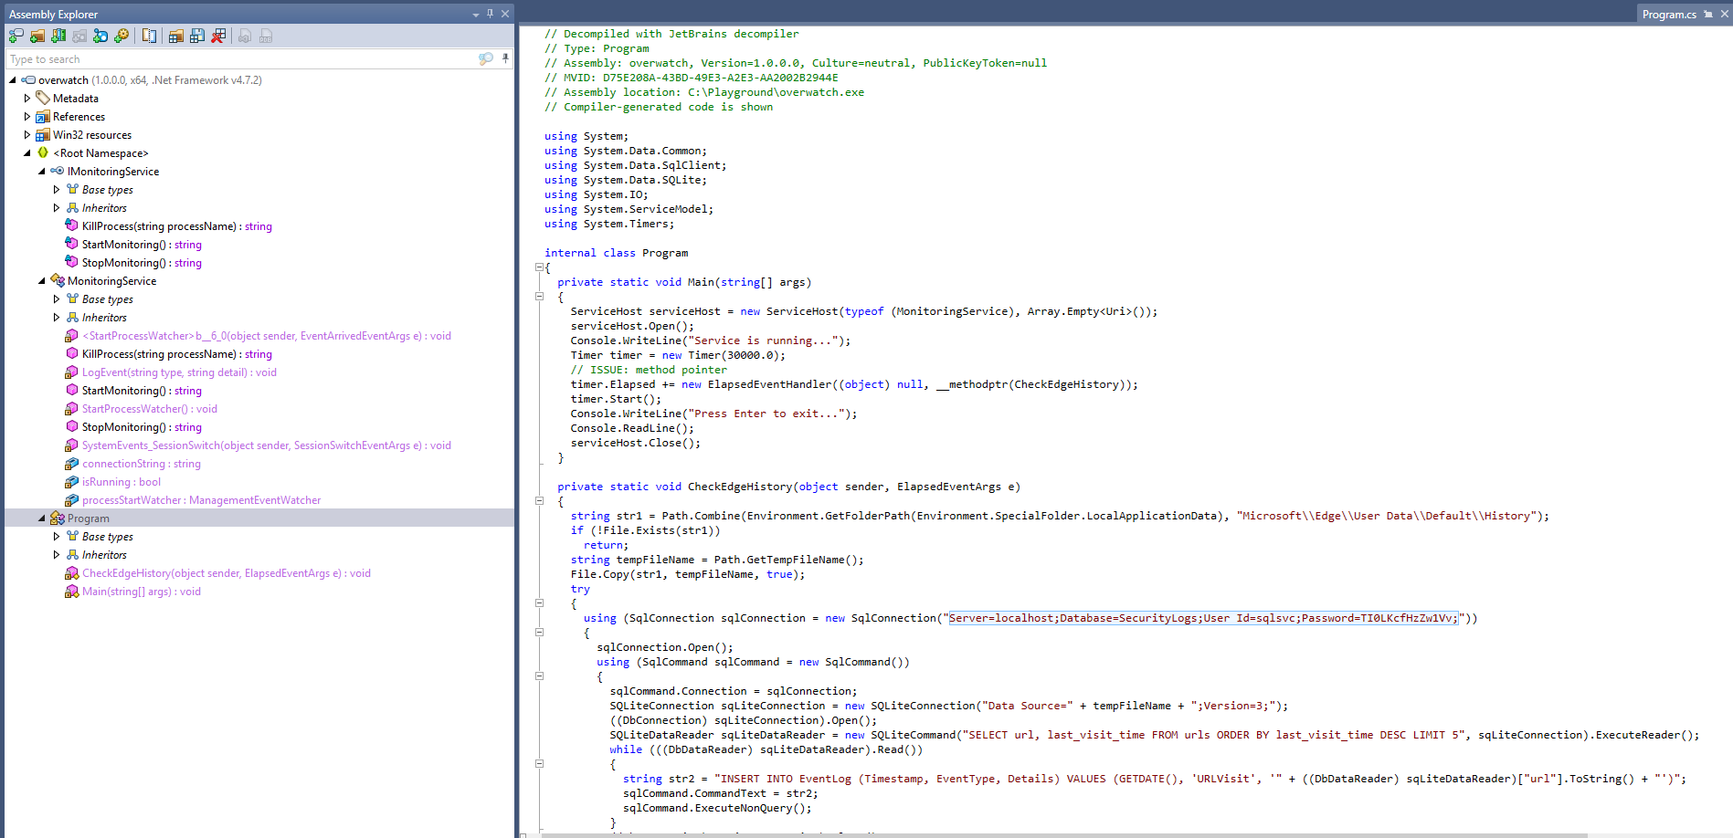Image resolution: width=1733 pixels, height=838 pixels.
Task: Click the open from NuGet toolbar icon
Action: coord(100,36)
